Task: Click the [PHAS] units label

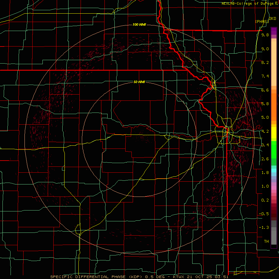Action: pos(262,21)
